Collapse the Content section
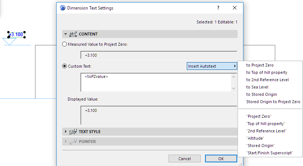Image resolution: width=303 pixels, height=166 pixels. (66, 34)
